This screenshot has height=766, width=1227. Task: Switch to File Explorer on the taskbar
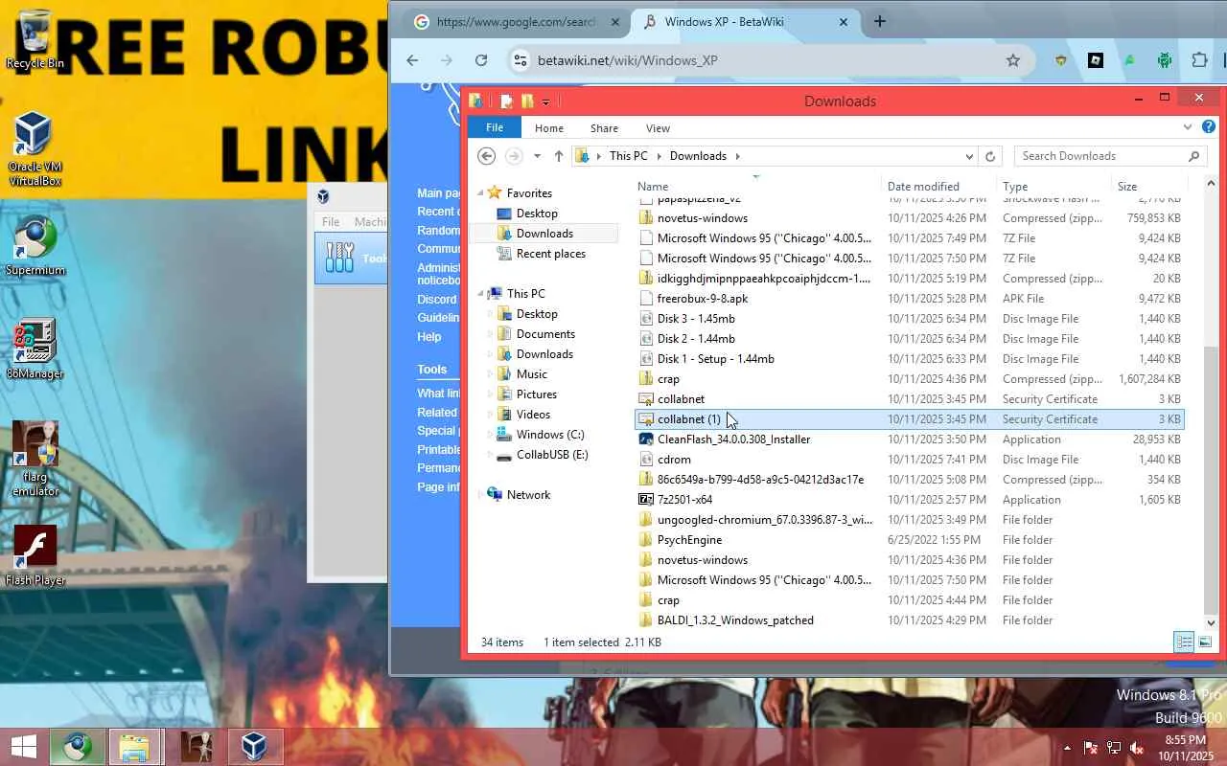134,747
